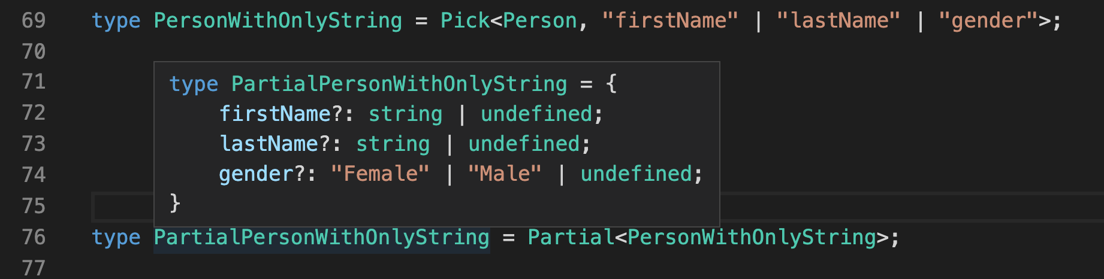Click line number 77 in the gutter
This screenshot has height=279, width=1104.
coord(34,268)
